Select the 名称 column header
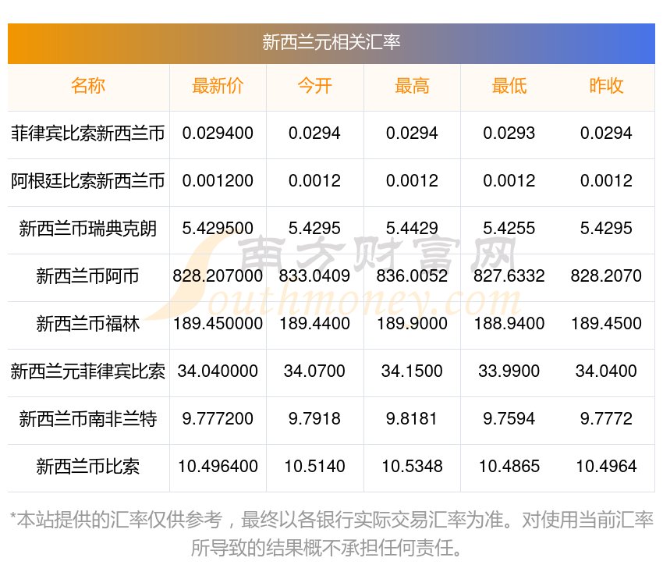 [88, 86]
